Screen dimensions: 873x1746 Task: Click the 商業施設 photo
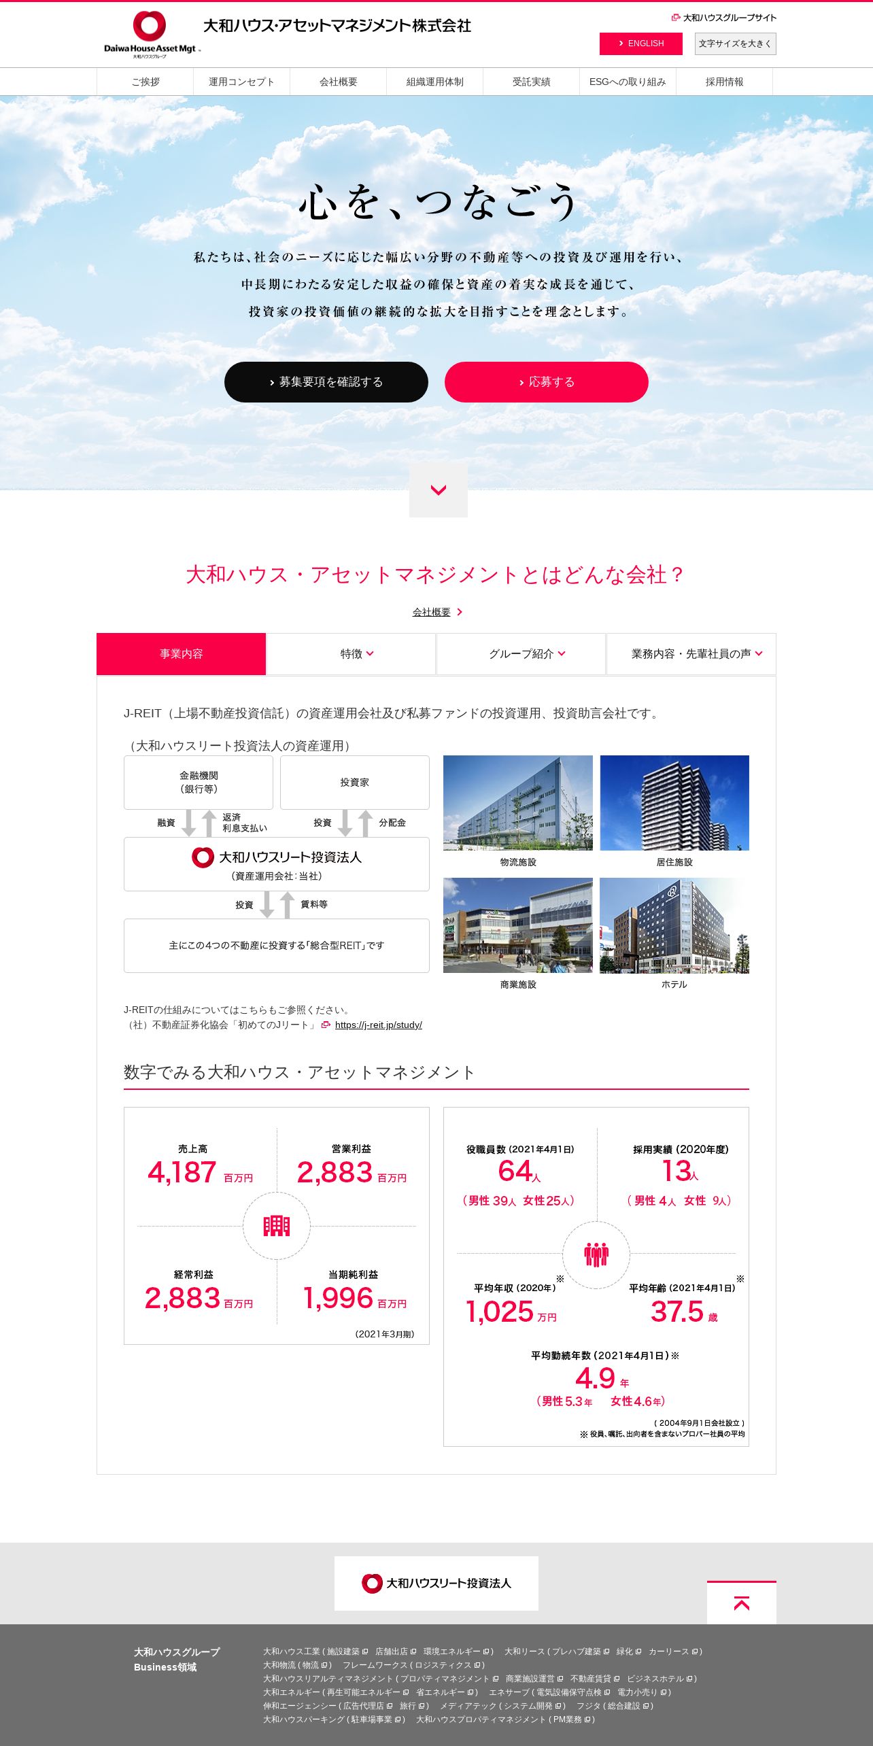click(x=518, y=925)
